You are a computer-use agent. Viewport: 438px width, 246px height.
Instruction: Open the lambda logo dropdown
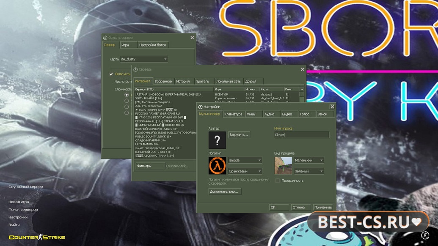click(x=245, y=160)
